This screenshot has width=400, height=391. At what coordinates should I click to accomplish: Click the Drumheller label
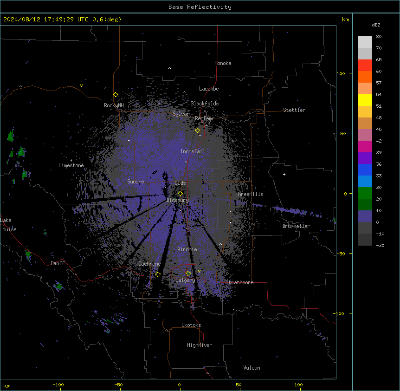coord(296,226)
